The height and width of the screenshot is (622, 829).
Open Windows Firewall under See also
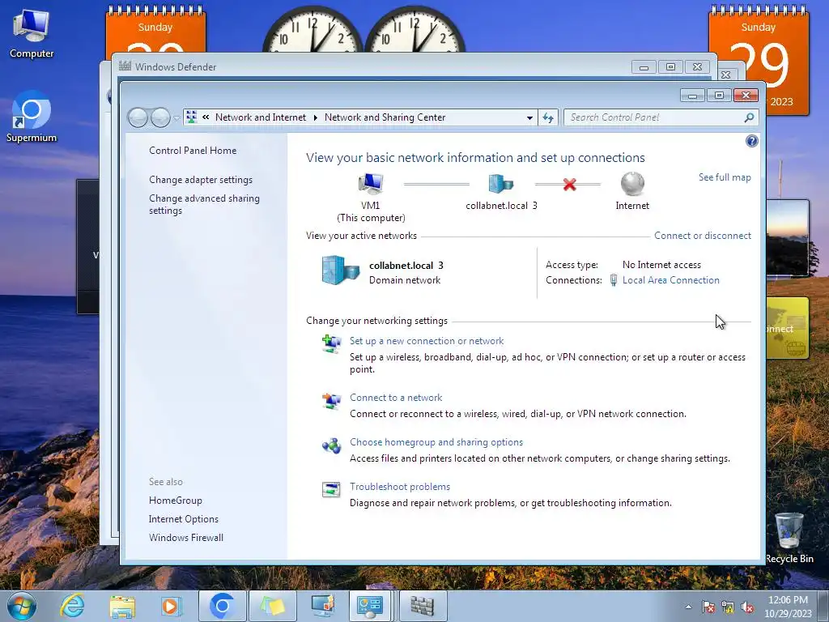[x=185, y=538]
